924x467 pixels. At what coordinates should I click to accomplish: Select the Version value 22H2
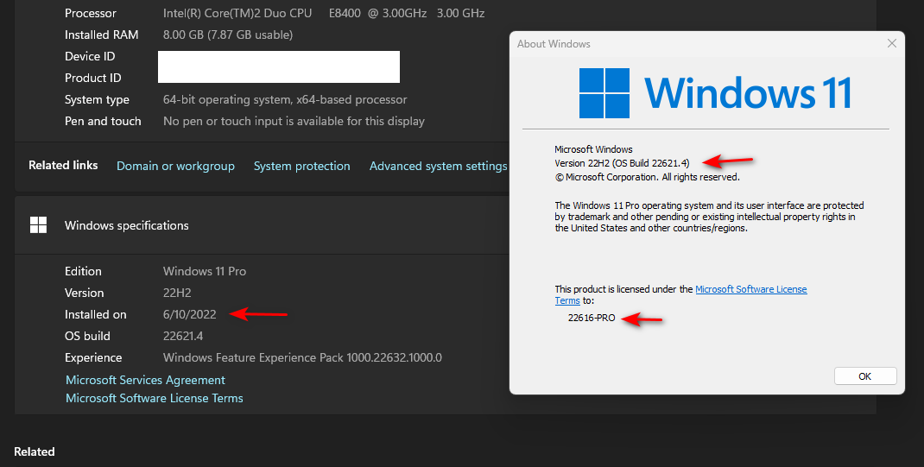[x=177, y=293]
